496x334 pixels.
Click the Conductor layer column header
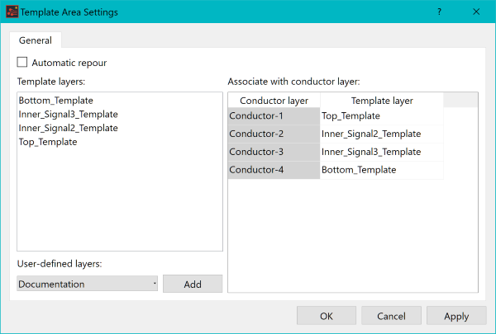point(274,101)
